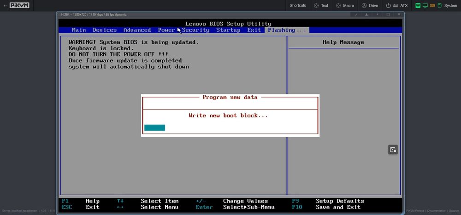Image resolution: width=461 pixels, height=215 pixels.
Task: Click the ESC Exit key legend
Action: pos(81,207)
